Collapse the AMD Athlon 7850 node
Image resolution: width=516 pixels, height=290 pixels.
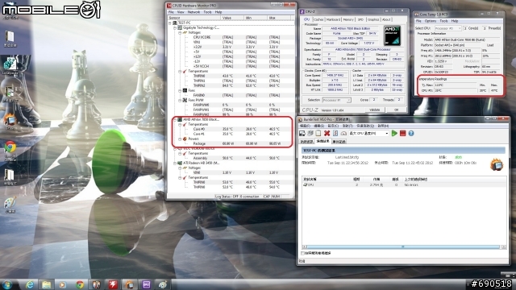[175, 119]
